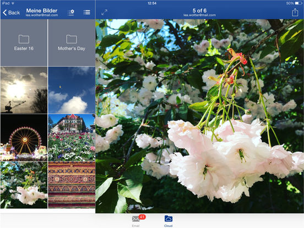Tap the large blossom photo

coord(199,116)
